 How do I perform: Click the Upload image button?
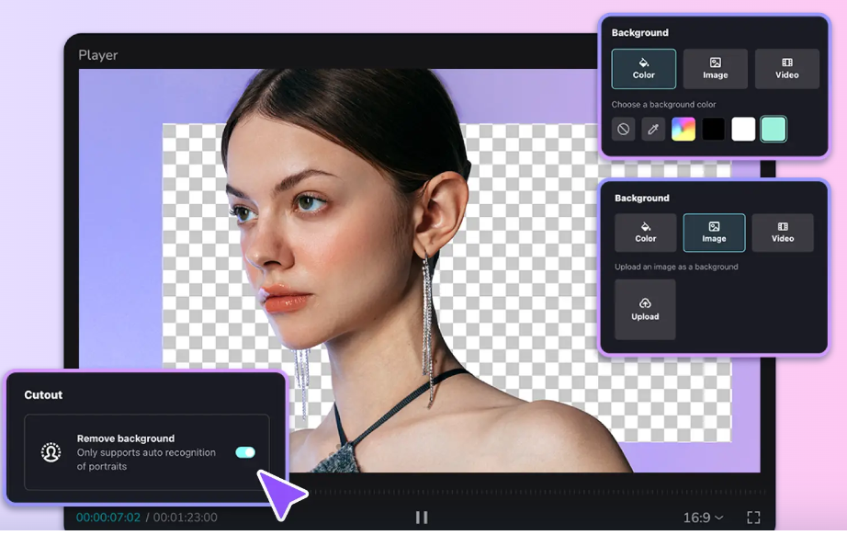645,309
